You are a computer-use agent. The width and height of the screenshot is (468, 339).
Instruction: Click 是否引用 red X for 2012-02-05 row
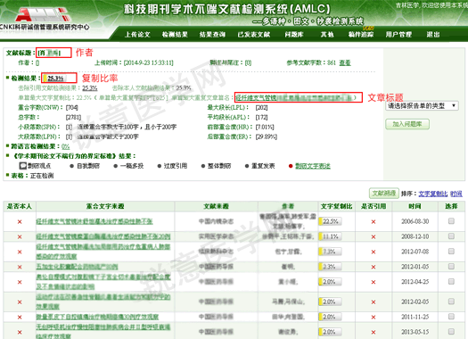click(374, 302)
